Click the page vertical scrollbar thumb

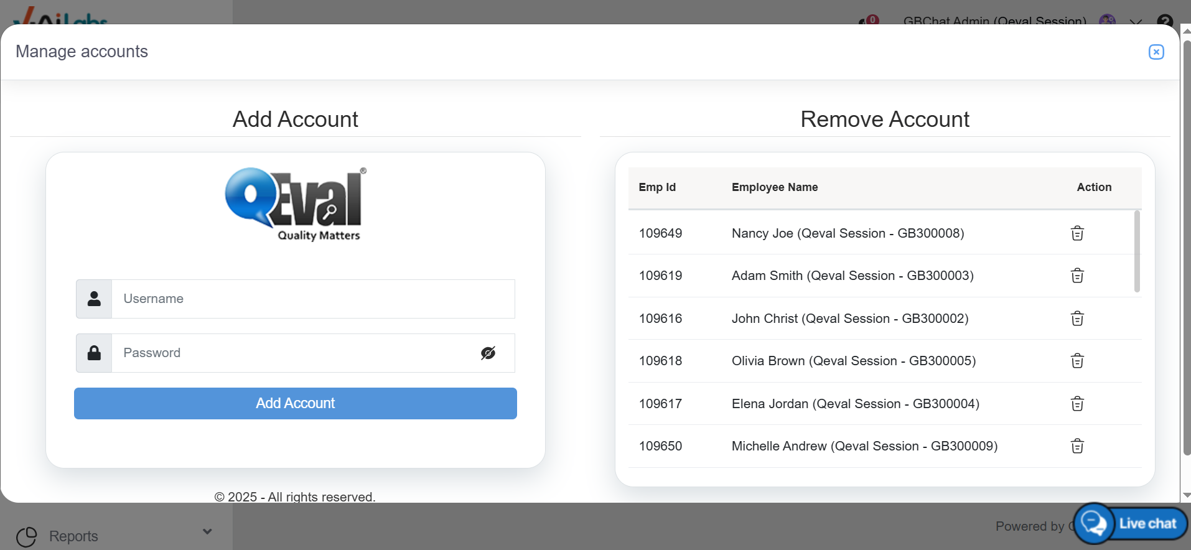[x=1186, y=246]
